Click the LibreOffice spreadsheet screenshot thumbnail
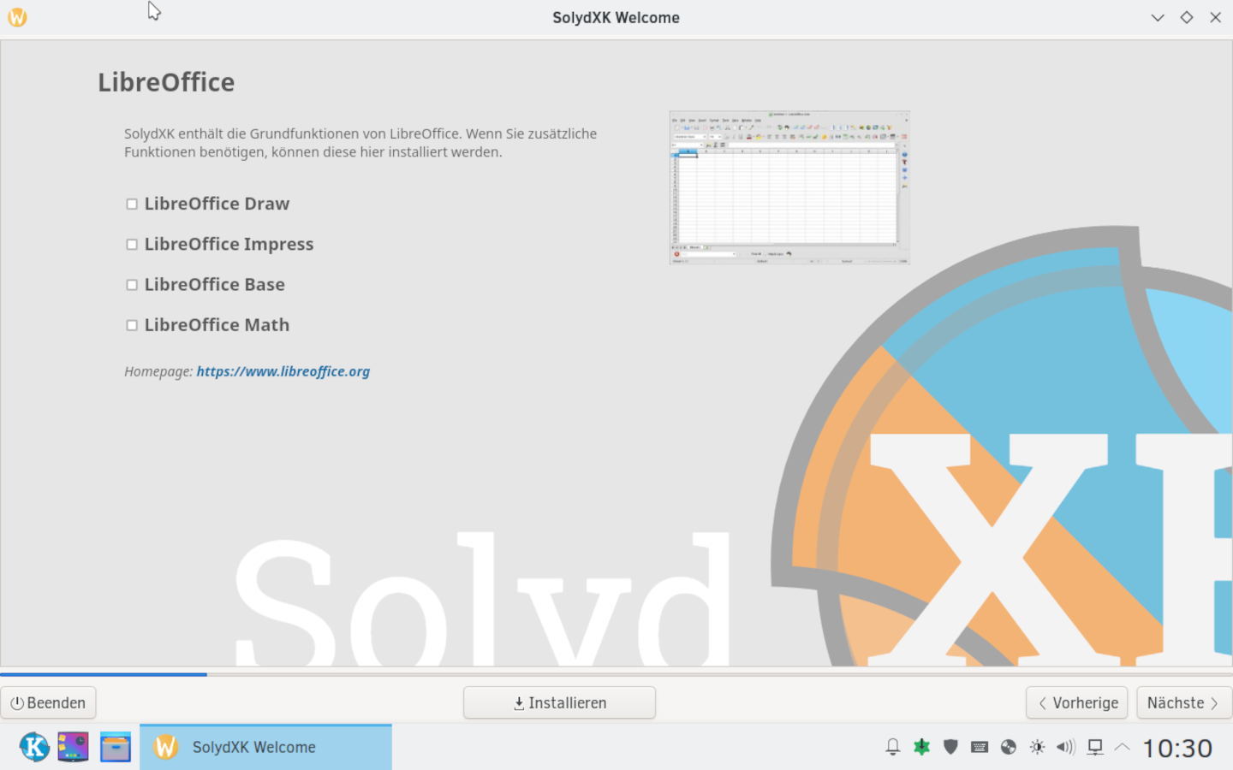This screenshot has height=770, width=1233. (789, 187)
